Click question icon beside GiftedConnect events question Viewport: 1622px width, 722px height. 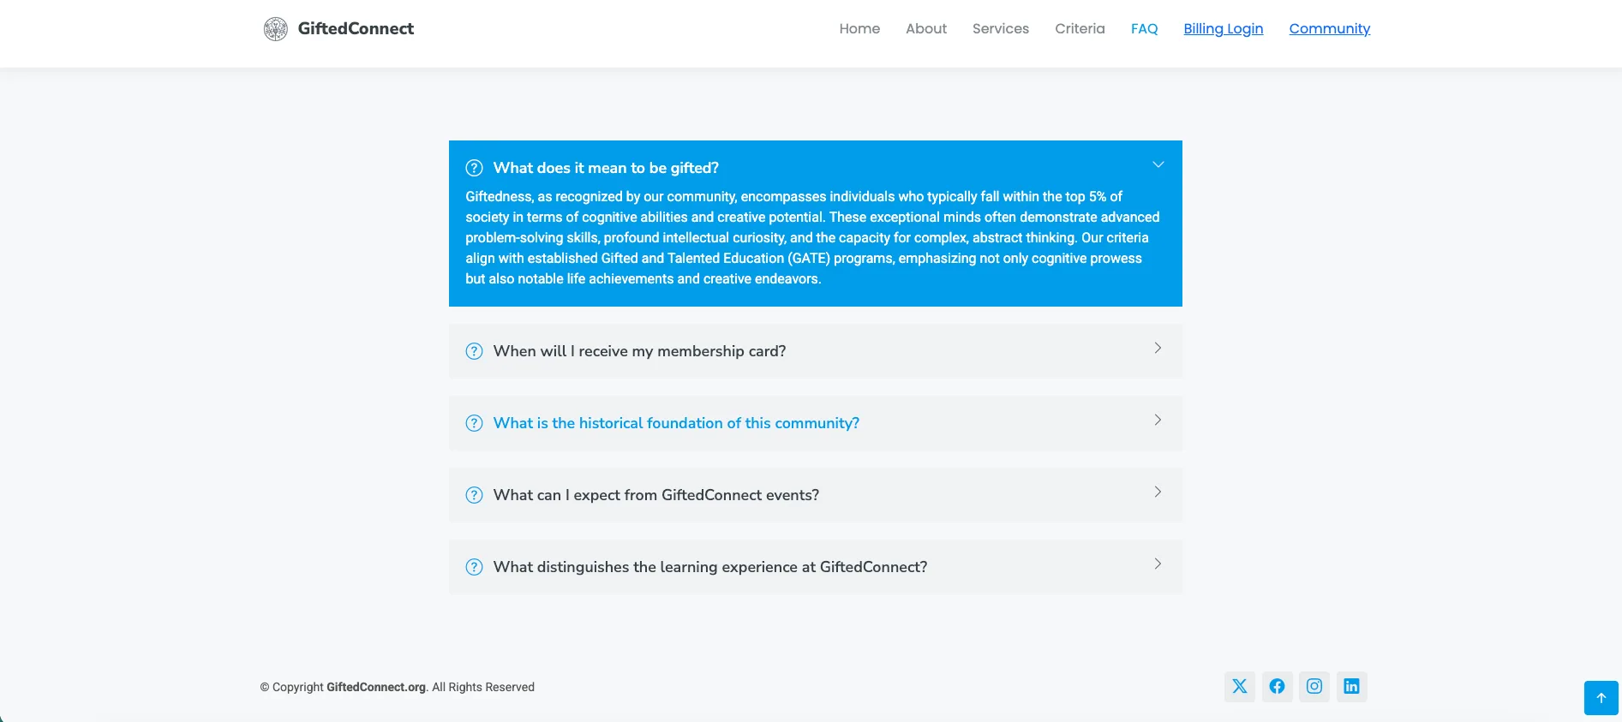point(474,495)
